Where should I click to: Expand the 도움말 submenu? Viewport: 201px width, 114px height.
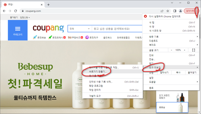(x=171, y=82)
